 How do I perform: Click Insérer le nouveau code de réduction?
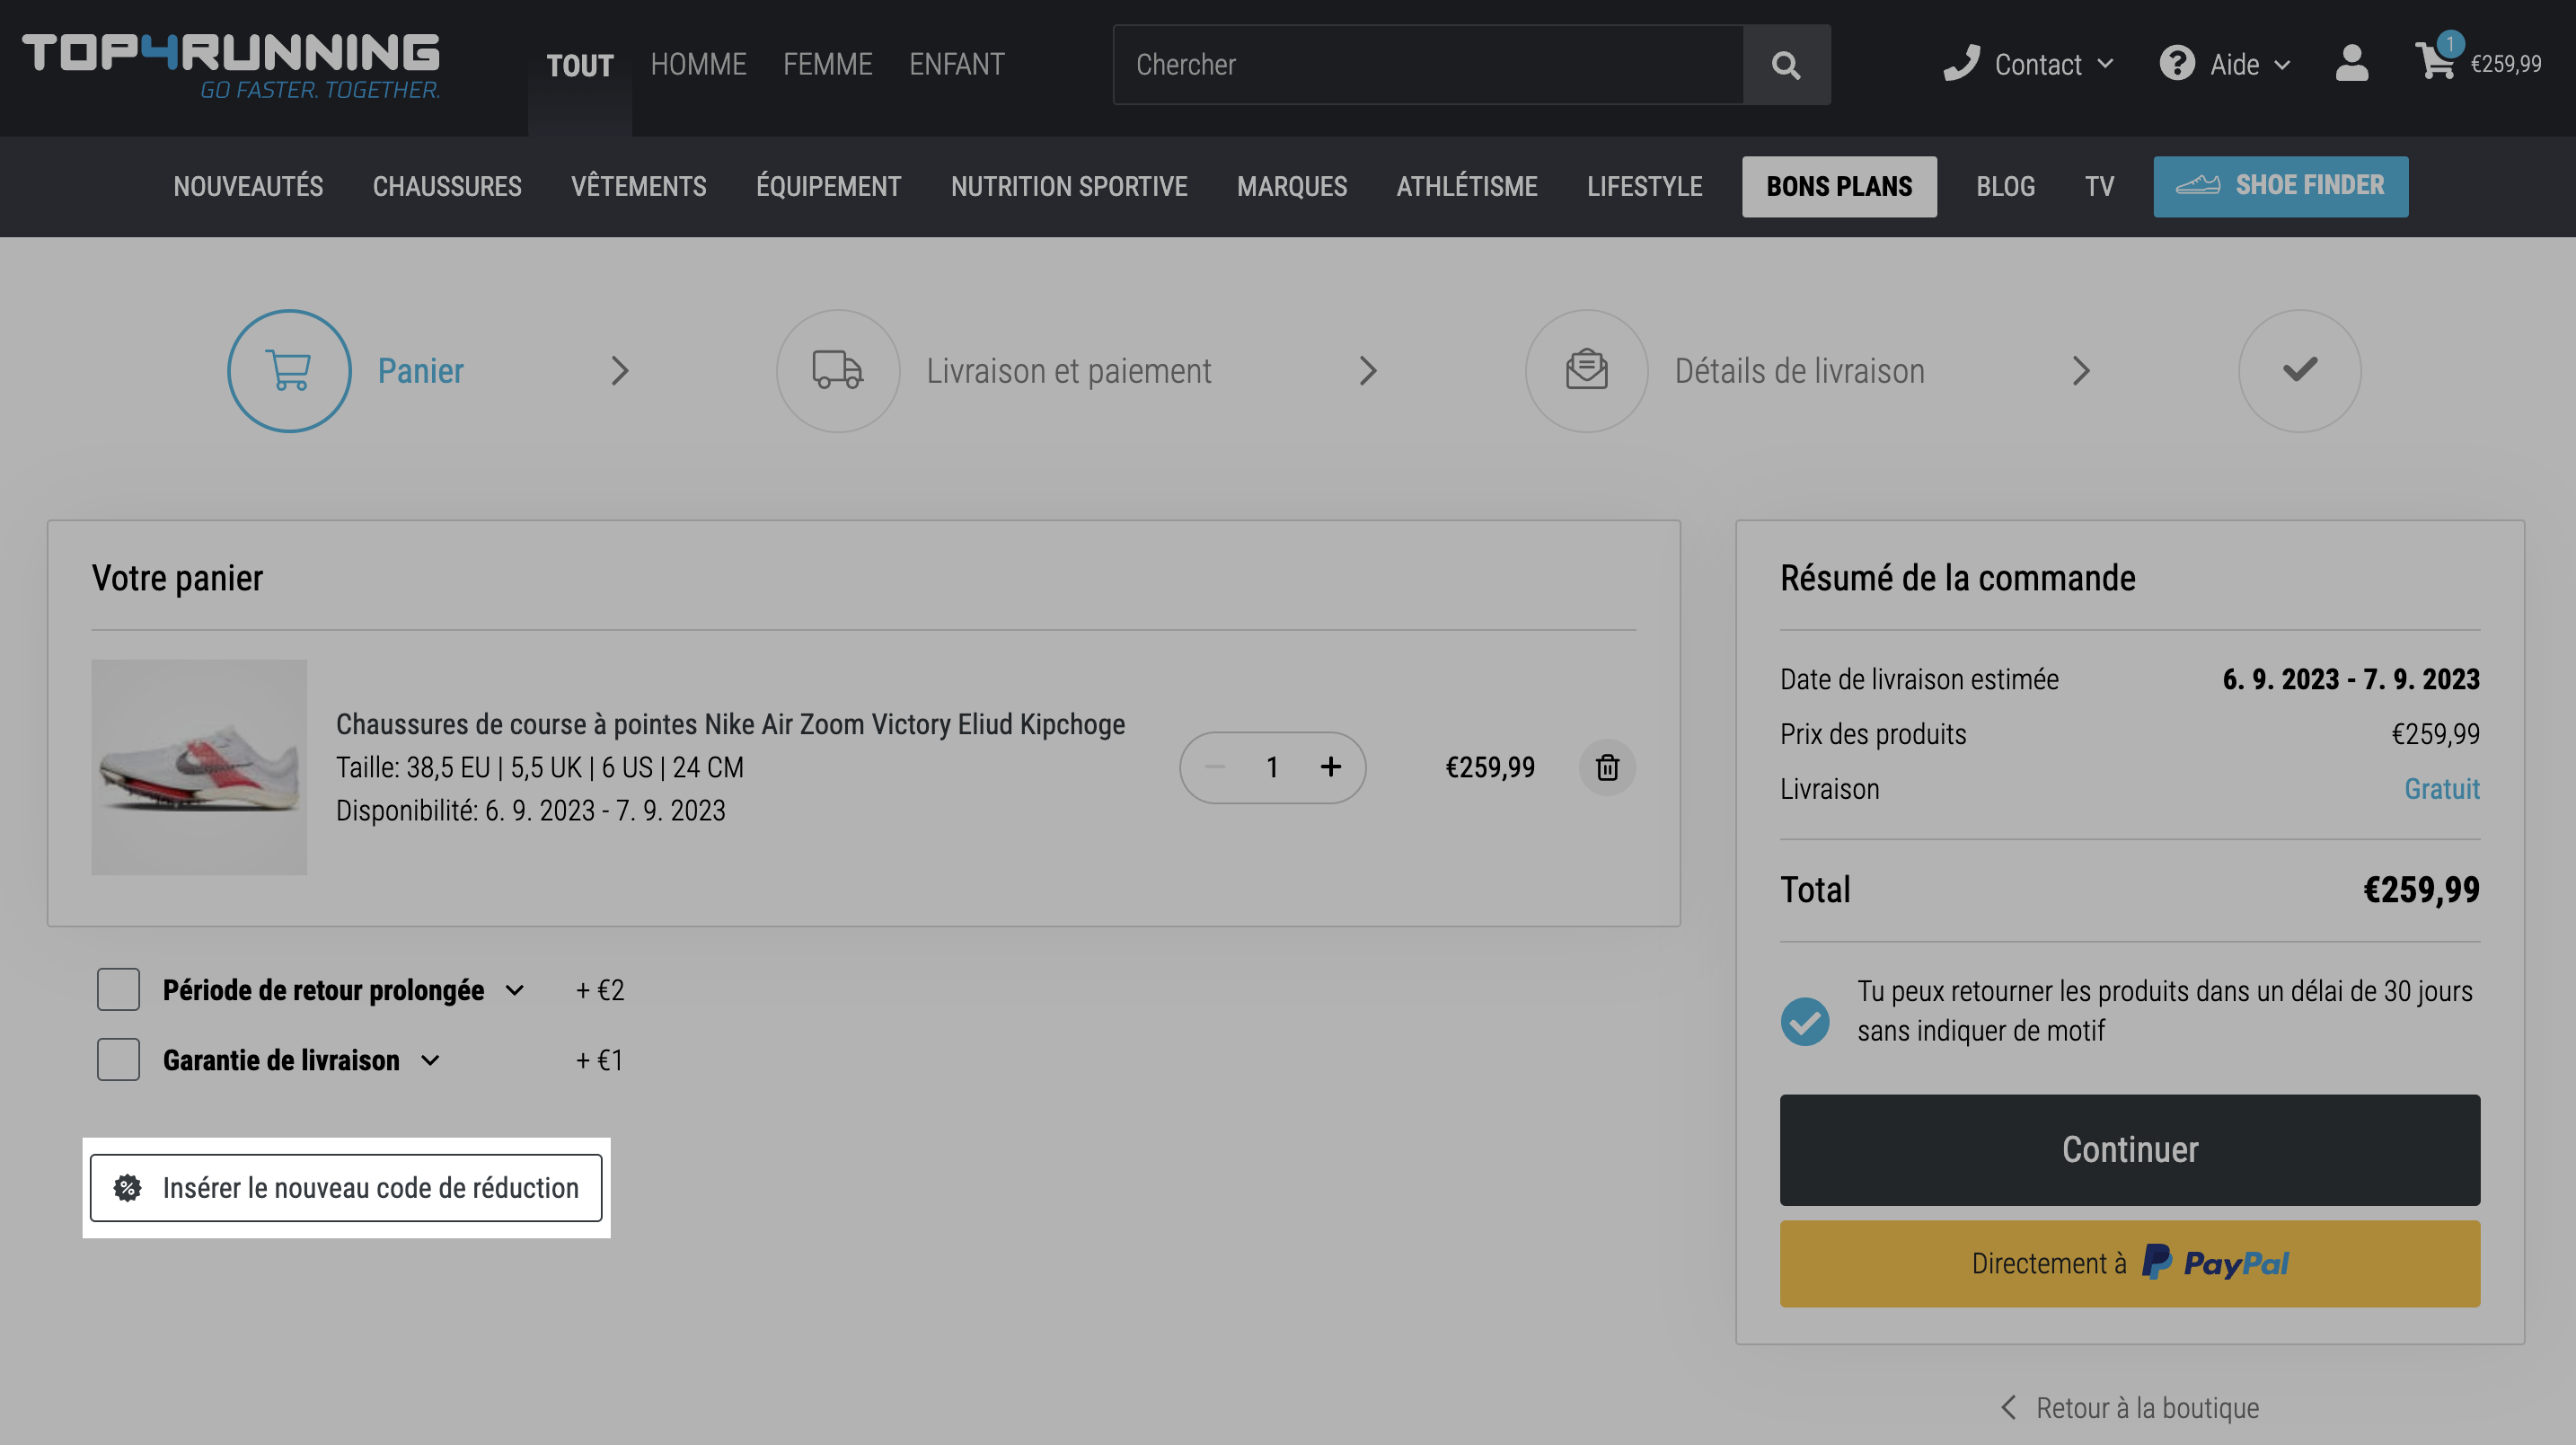point(346,1188)
